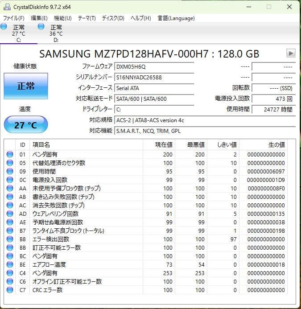This screenshot has width=301, height=309.
Task: Click status orb for attribute C6 row
Action: pos(10,281)
